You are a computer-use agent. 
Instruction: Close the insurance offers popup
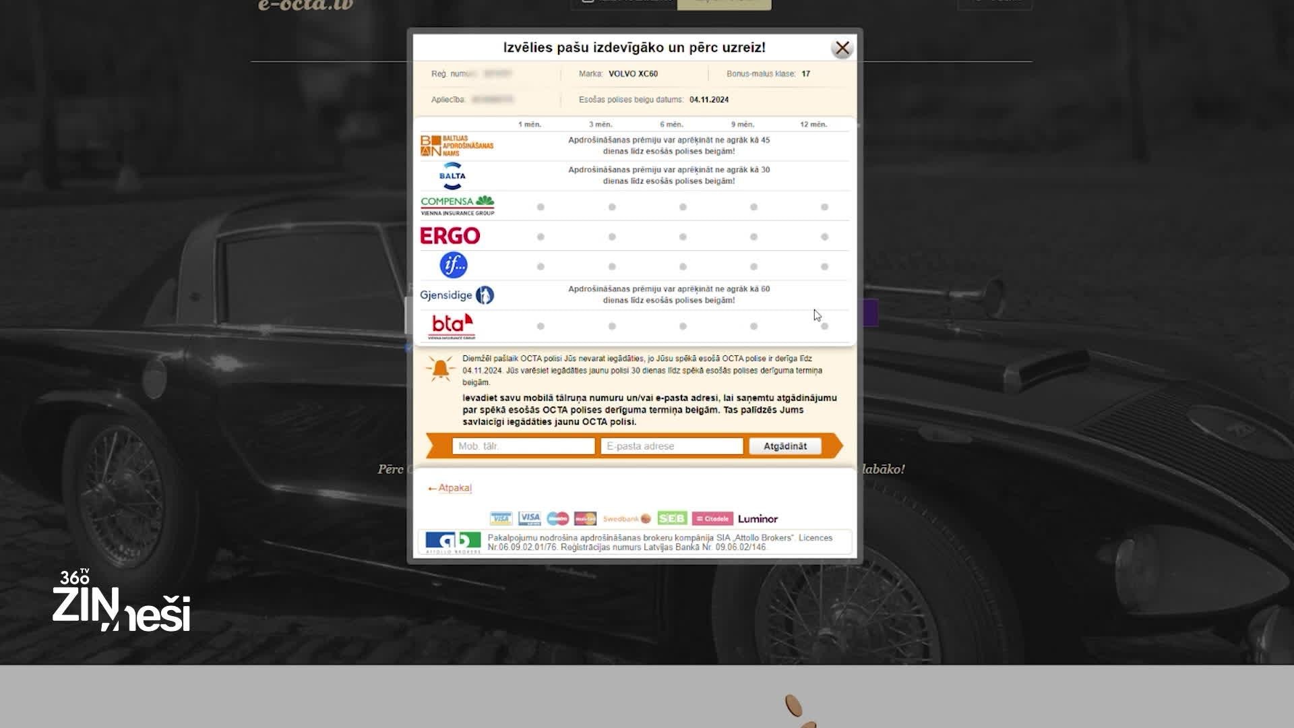coord(842,49)
